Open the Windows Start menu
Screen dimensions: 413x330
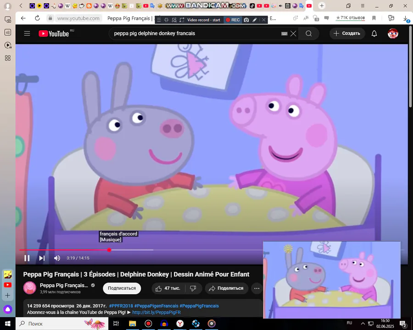(8, 324)
